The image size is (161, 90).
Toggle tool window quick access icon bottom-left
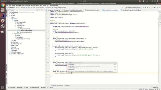(x=7, y=89)
